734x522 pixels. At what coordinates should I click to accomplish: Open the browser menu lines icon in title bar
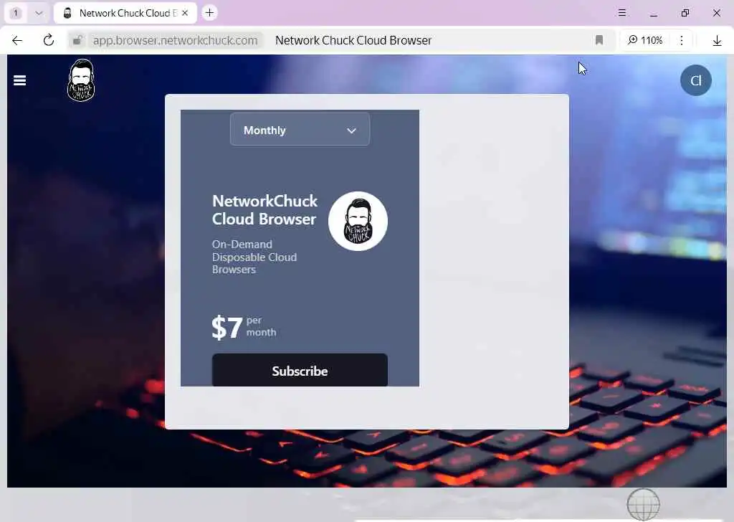coord(621,13)
